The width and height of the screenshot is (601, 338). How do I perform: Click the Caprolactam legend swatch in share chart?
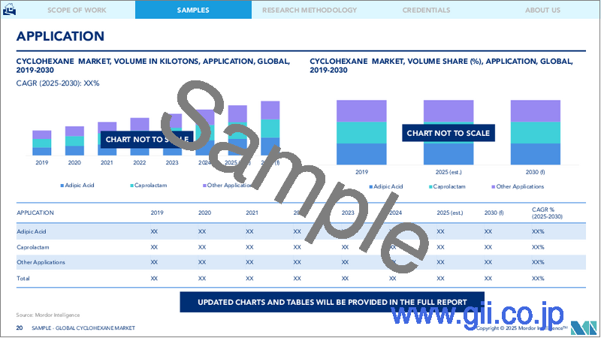tap(432, 186)
